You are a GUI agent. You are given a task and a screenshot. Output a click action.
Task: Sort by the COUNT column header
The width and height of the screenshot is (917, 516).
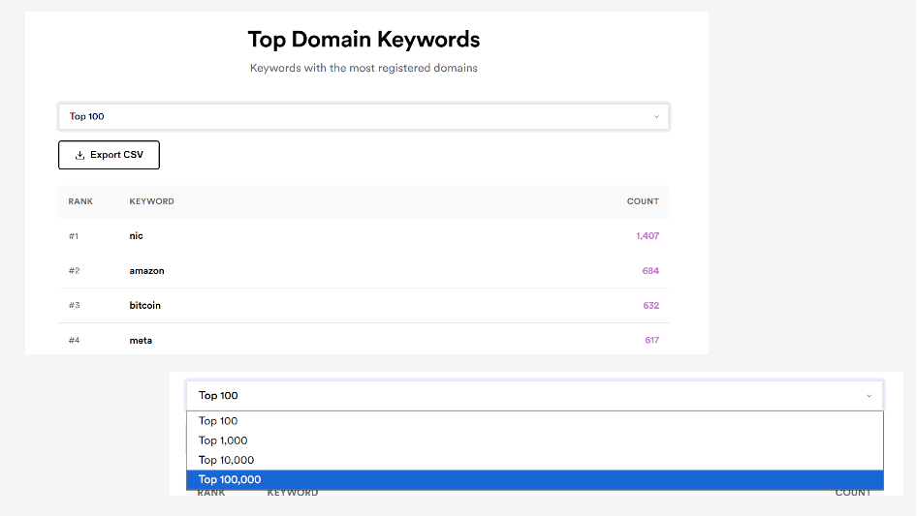point(643,201)
